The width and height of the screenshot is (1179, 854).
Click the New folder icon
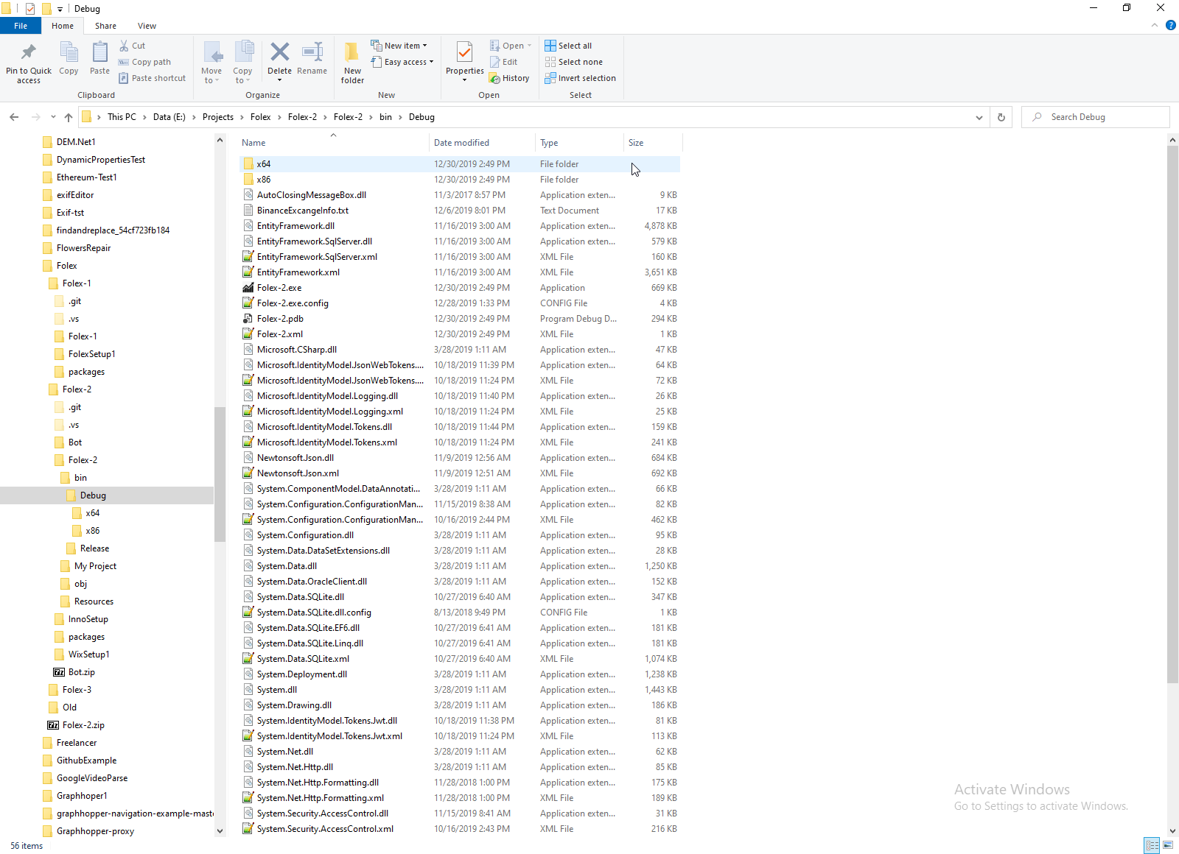click(x=352, y=52)
